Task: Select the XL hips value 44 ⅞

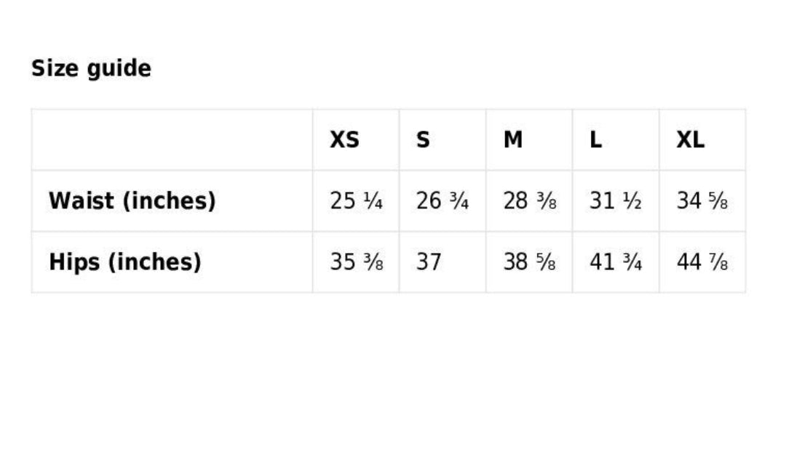Action: [x=702, y=262]
